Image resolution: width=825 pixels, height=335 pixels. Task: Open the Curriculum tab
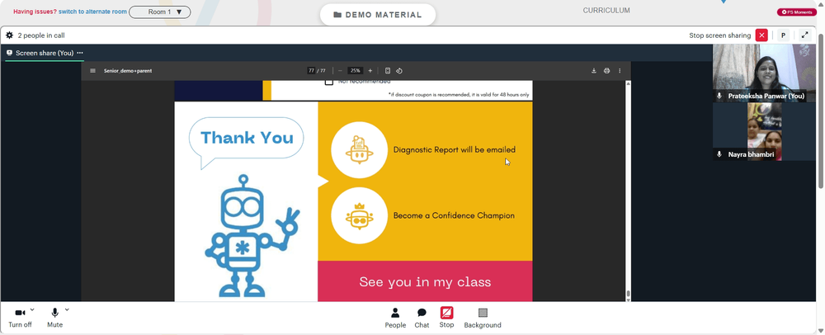(x=606, y=11)
